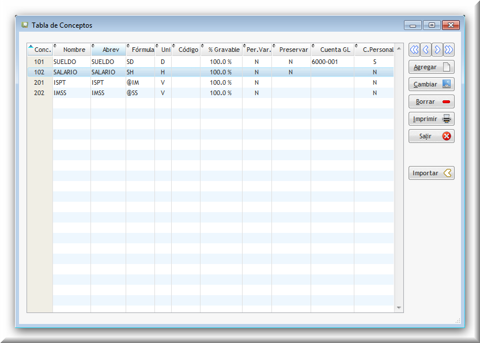This screenshot has height=343, width=480.
Task: Jump to first record with double-left arrow
Action: pos(414,50)
